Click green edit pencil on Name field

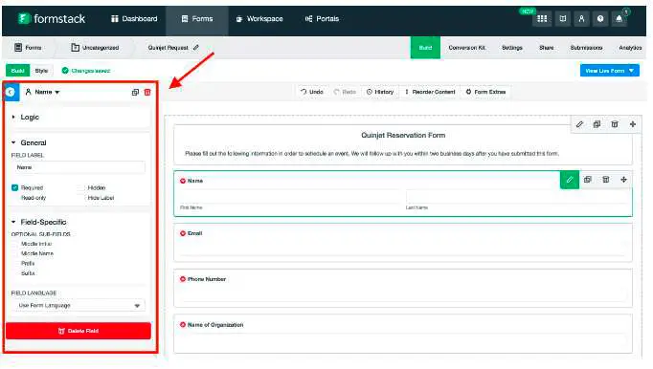coord(570,180)
